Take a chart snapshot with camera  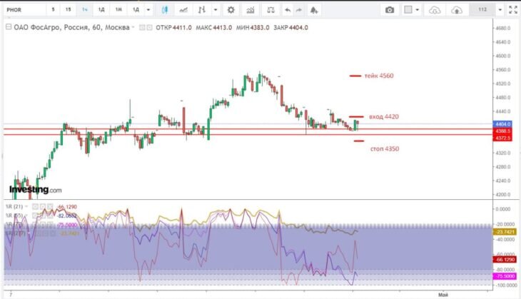tap(390, 10)
